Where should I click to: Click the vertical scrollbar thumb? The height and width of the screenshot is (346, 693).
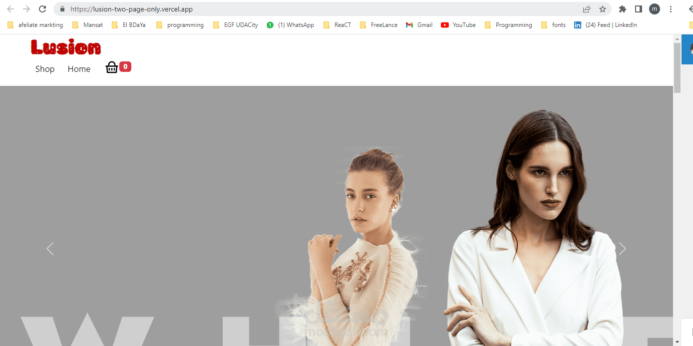click(678, 68)
